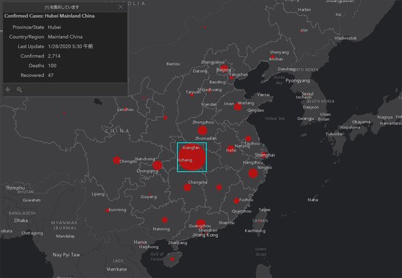Image resolution: width=402 pixels, height=278 pixels.
Task: Select the large red Hubei case circle
Action: (191, 157)
